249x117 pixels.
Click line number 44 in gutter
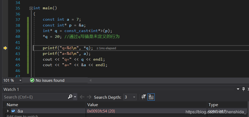pos(18,59)
